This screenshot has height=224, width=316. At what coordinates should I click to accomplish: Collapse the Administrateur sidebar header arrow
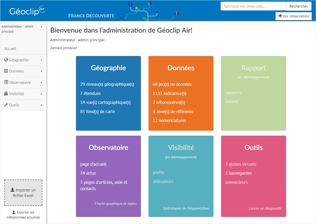coord(42,27)
